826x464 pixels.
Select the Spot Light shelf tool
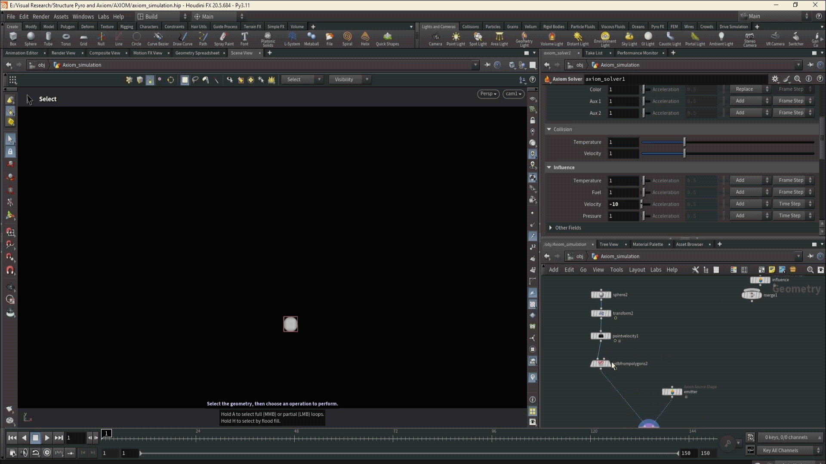(478, 39)
